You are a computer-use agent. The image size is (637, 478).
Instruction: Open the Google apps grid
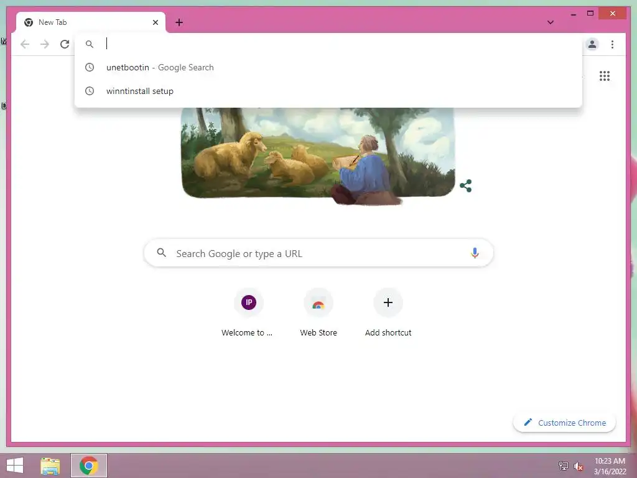pyautogui.click(x=605, y=76)
